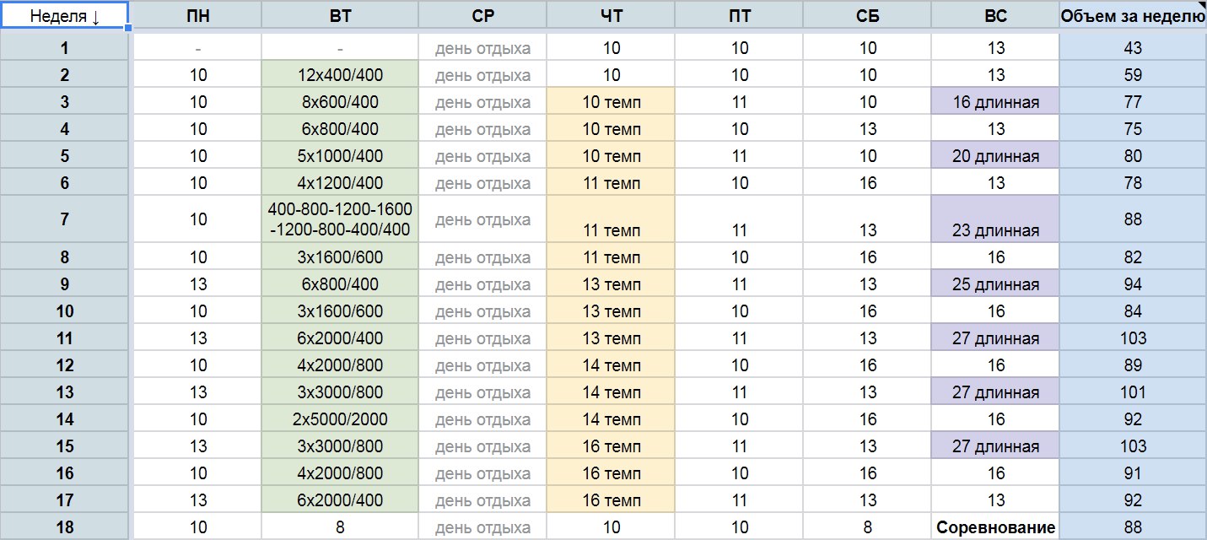
Task: Select the Неделя ↓ header cell
Action: (64, 15)
